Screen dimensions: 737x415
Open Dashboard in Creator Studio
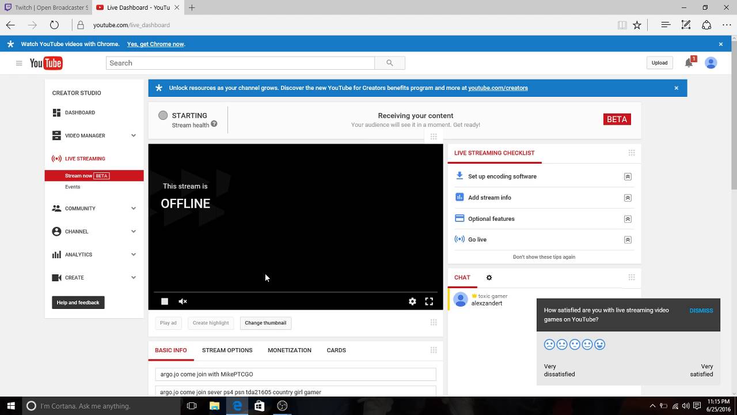point(80,113)
